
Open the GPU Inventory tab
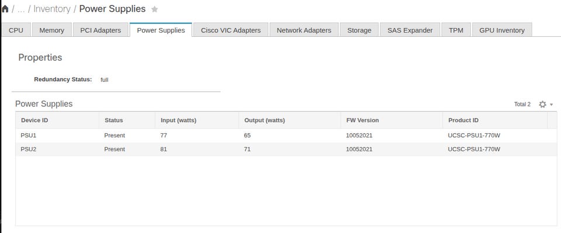[x=502, y=30]
